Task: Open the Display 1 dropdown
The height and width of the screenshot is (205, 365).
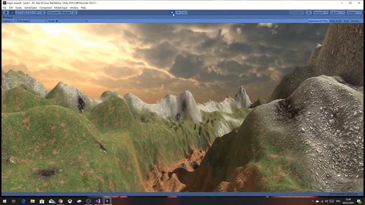Action: 9,21
